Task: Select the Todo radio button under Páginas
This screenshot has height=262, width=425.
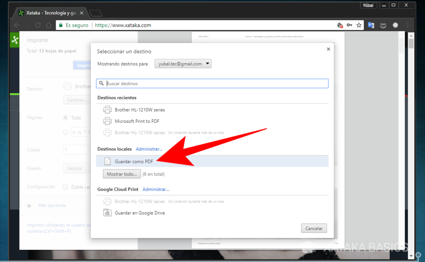Action: pyautogui.click(x=65, y=118)
